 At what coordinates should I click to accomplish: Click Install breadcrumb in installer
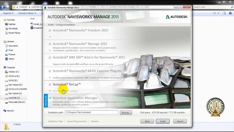pos(51,25)
